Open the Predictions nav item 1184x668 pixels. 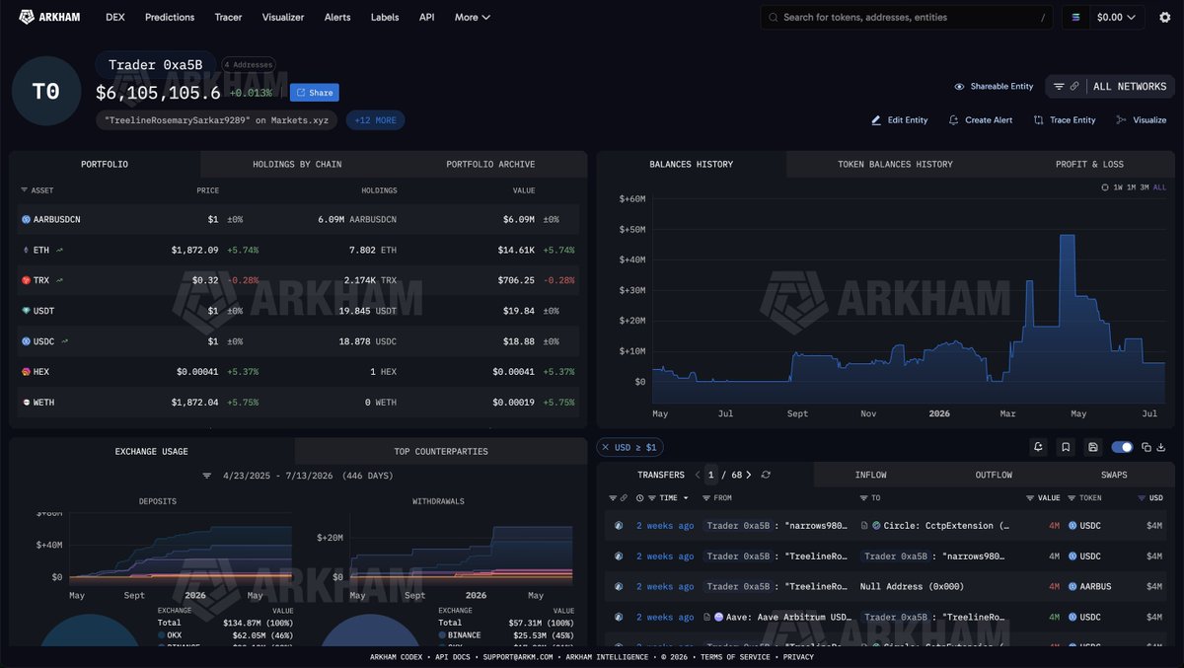170,17
